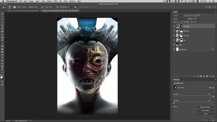This screenshot has height=122, width=217.
Task: Click the foreground color swatch
Action: [x=1, y=77]
